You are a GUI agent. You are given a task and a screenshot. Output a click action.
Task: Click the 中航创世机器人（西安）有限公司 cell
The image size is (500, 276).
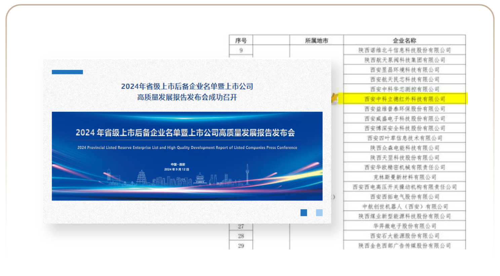click(405, 206)
